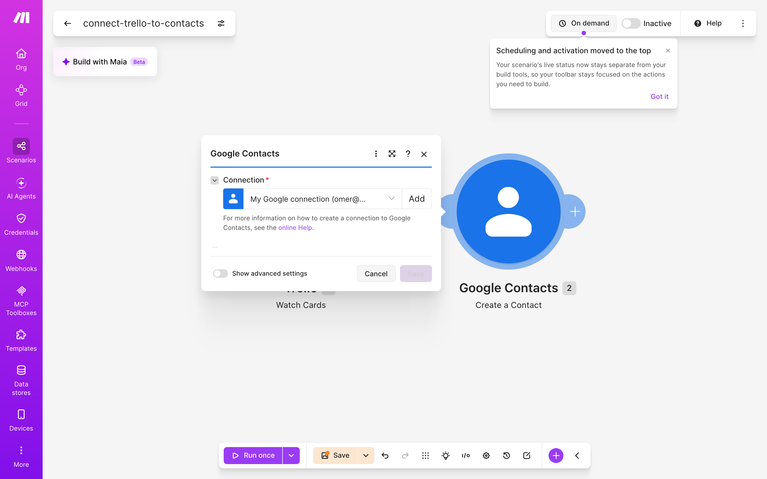This screenshot has height=479, width=767.
Task: Expand the Google Contacts dialog to fullscreen
Action: [x=392, y=154]
